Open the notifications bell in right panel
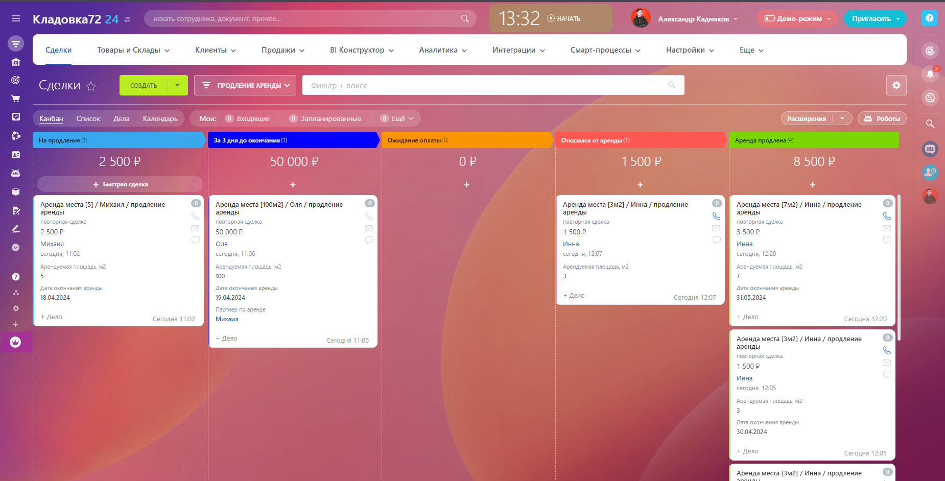Screen dimensions: 945x481 click(930, 74)
